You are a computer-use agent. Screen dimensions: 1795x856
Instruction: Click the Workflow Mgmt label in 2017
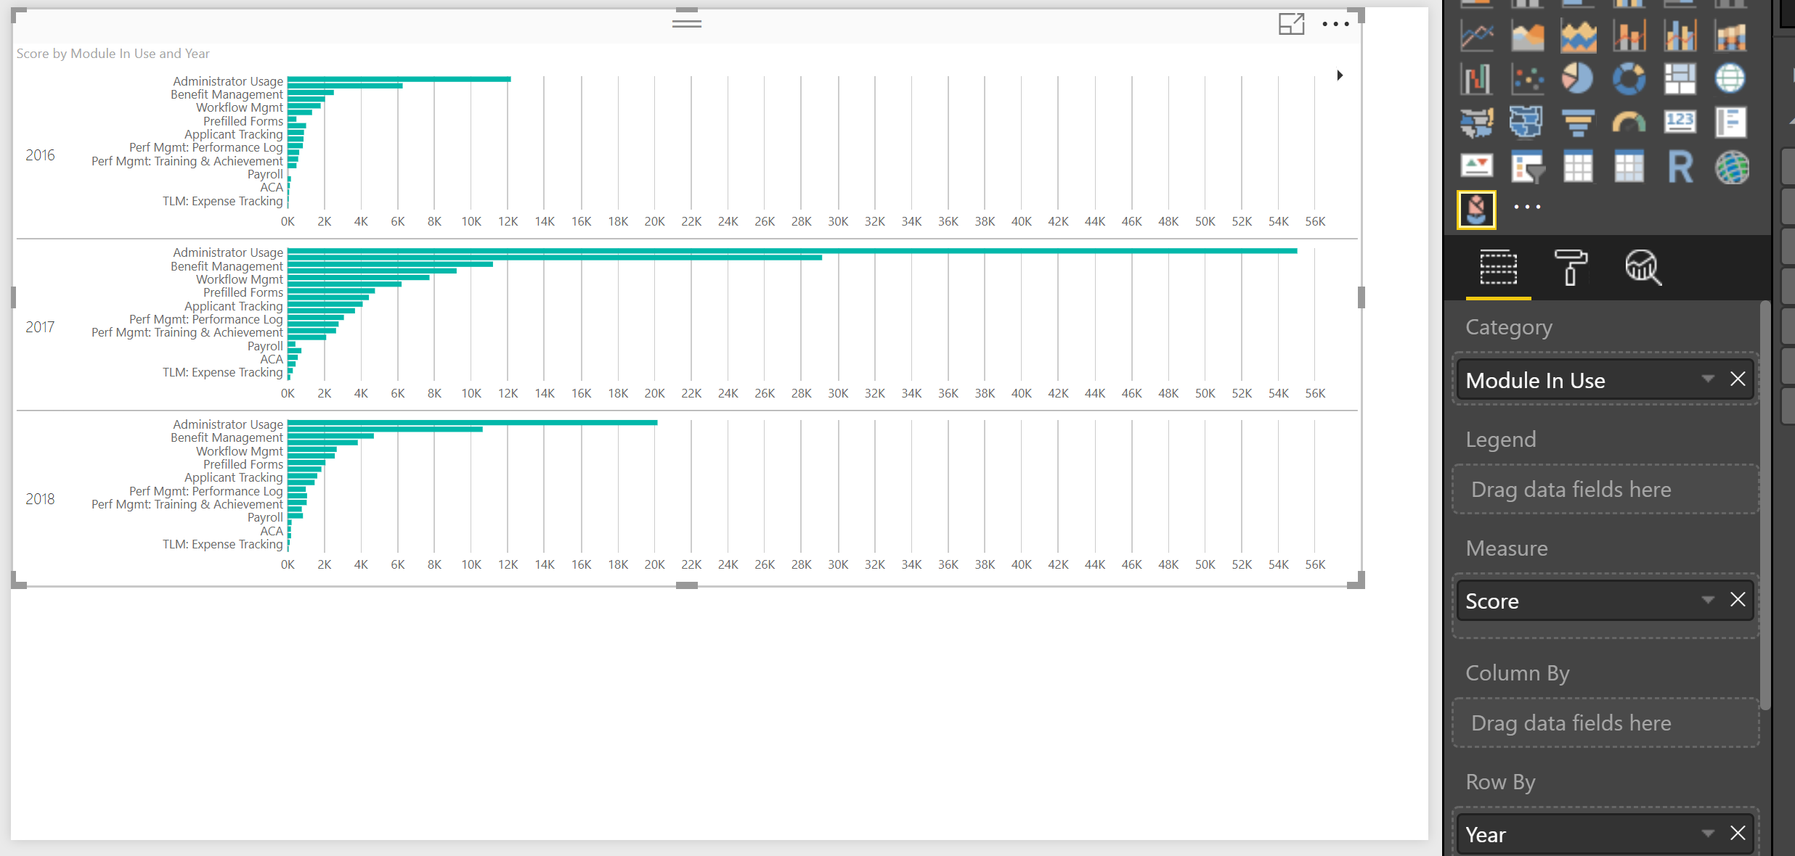pyautogui.click(x=240, y=279)
